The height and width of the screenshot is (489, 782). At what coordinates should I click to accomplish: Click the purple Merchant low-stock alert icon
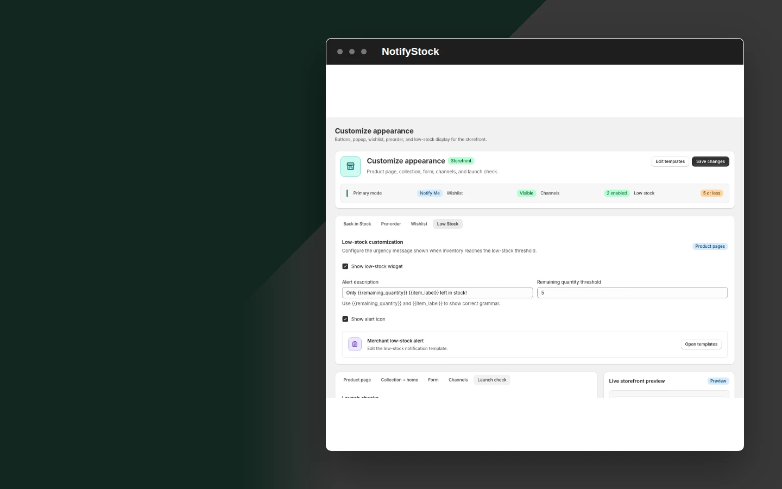[x=355, y=344]
